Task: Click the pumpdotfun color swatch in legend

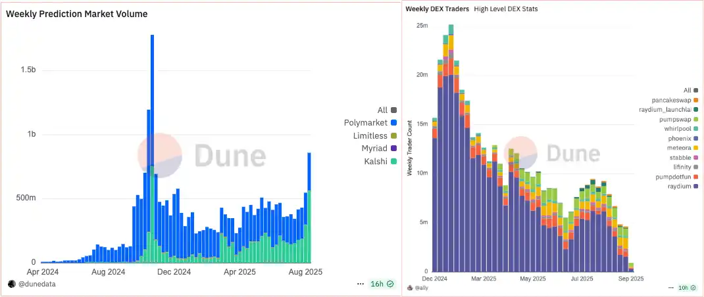Action: (695, 177)
